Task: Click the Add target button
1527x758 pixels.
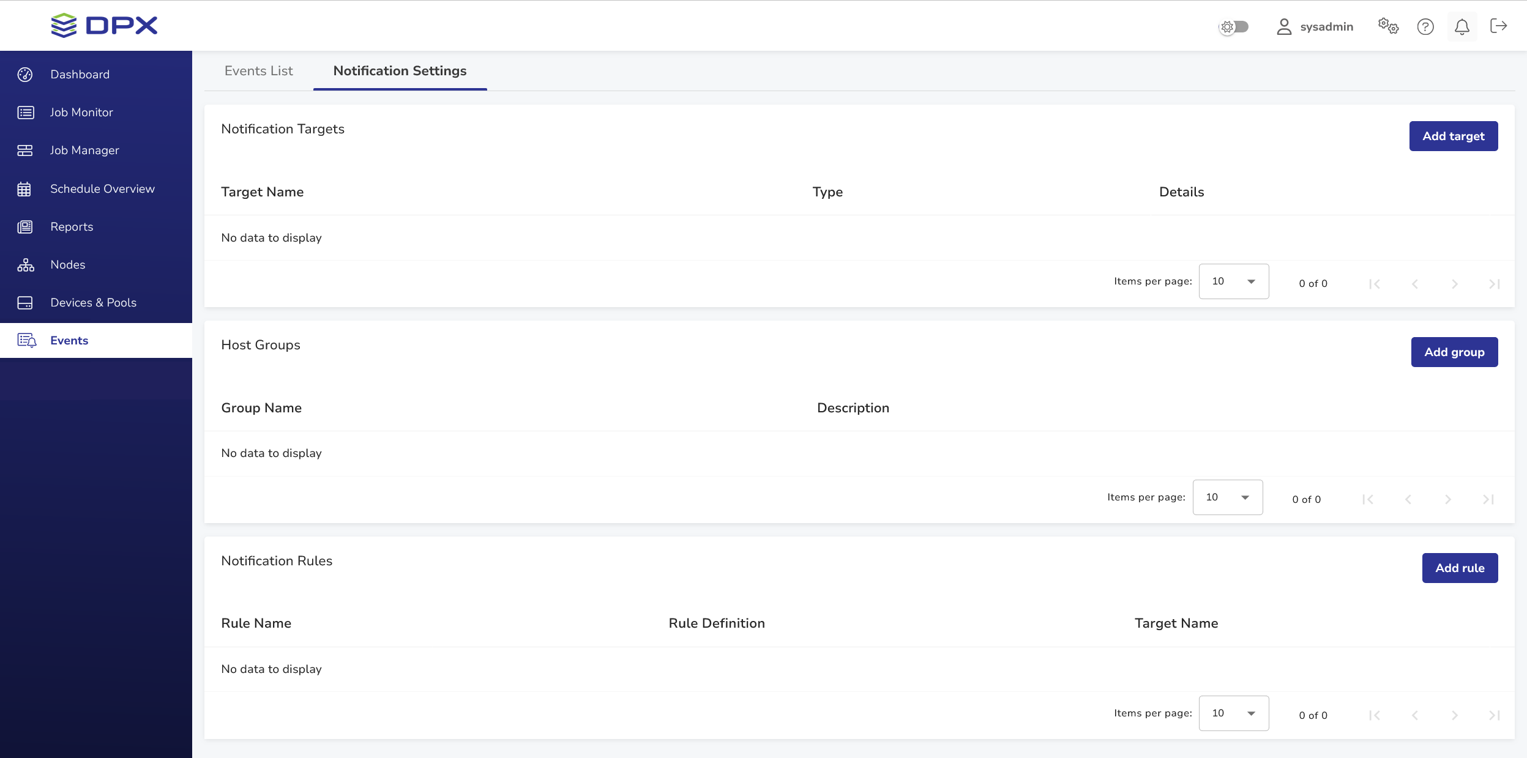Action: click(x=1453, y=136)
